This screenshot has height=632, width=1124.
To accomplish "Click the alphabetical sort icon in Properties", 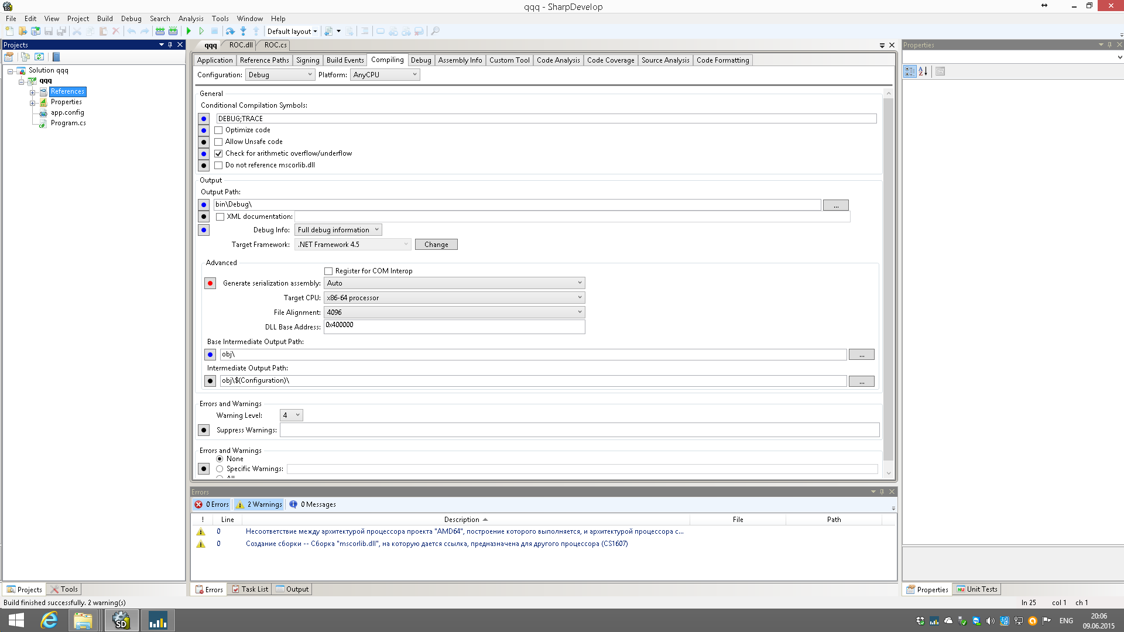I will [x=923, y=71].
